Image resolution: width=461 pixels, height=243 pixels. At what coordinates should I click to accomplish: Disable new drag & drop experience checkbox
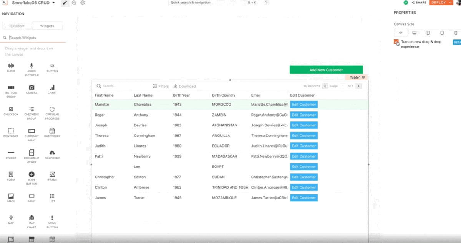tap(396, 42)
